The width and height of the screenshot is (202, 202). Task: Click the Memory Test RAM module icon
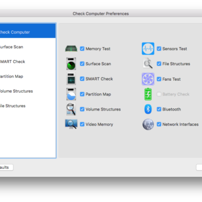pos(71,49)
